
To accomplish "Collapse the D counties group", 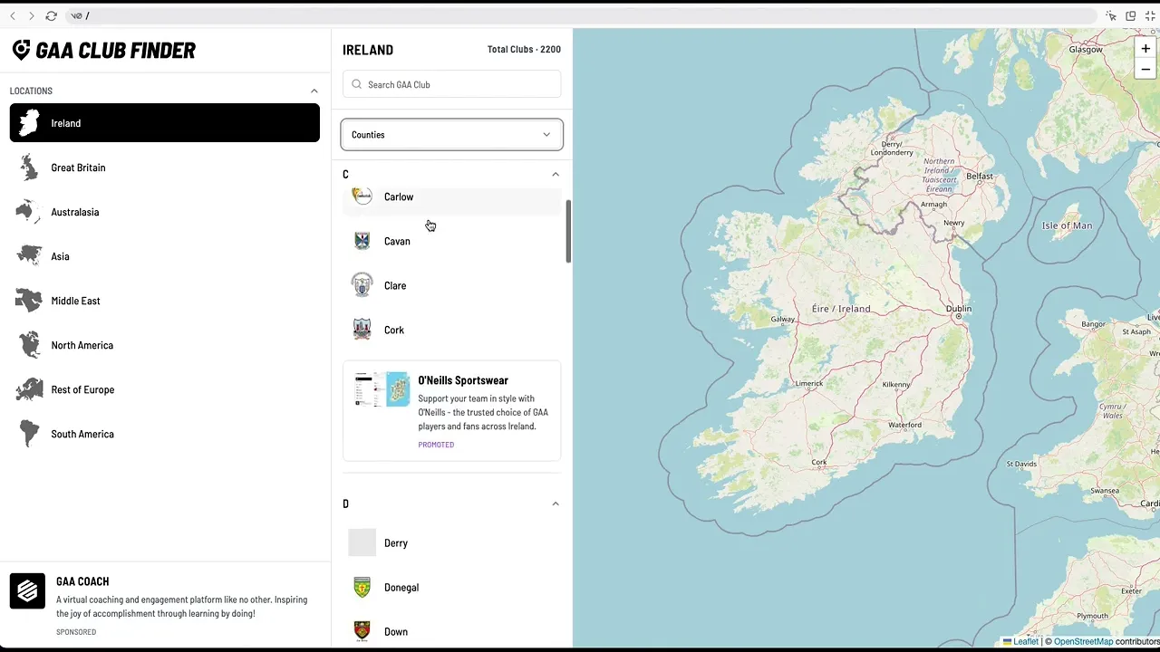I will 556,503.
